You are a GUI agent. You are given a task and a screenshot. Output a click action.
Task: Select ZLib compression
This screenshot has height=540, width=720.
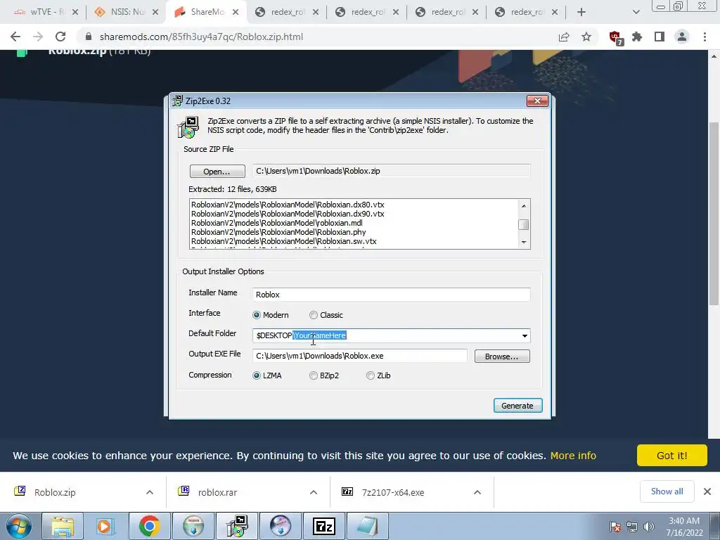(x=371, y=375)
